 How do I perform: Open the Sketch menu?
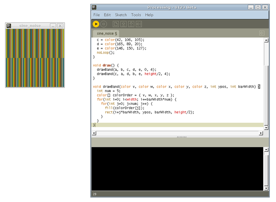tap(121, 15)
